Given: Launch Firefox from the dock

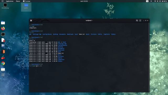Looking at the screenshot, I should coord(3,28).
